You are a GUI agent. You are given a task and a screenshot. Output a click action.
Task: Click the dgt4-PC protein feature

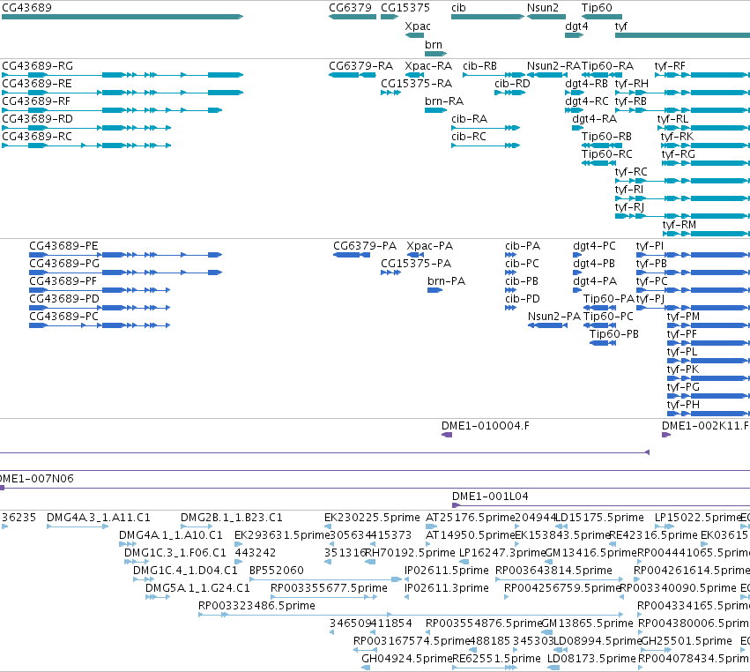point(578,255)
